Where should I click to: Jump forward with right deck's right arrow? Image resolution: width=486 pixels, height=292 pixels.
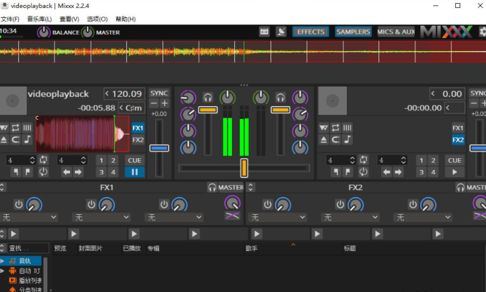[x=398, y=172]
